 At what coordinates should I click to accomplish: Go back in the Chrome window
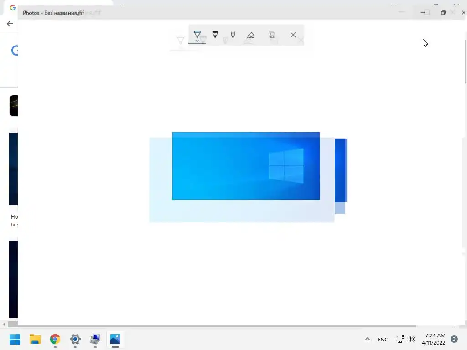pos(10,24)
